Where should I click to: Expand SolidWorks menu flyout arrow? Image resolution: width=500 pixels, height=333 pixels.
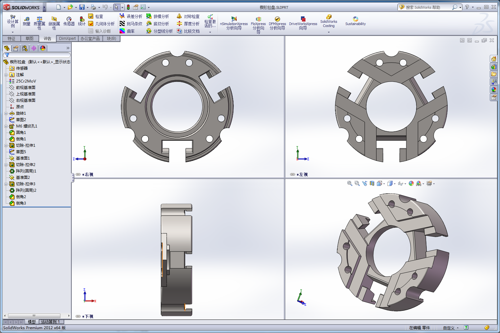[44, 7]
